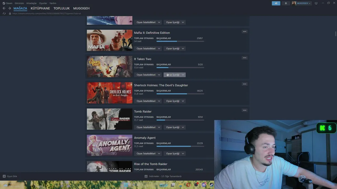
Task: Open the Steam taskbar icon
Action: point(211,185)
